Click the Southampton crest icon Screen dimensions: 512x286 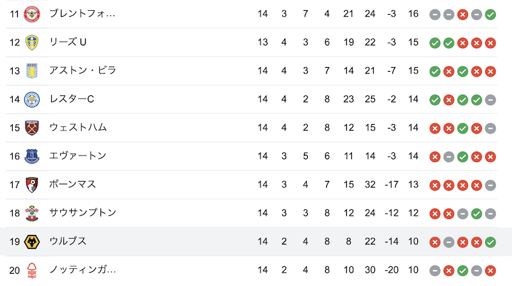coord(32,214)
